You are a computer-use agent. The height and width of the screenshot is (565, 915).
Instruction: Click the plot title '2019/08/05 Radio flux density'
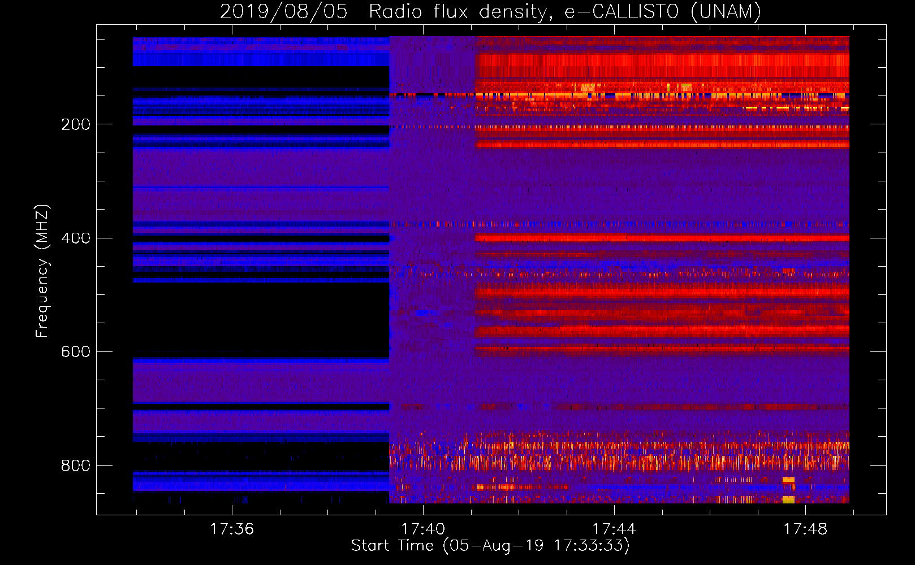click(x=490, y=11)
